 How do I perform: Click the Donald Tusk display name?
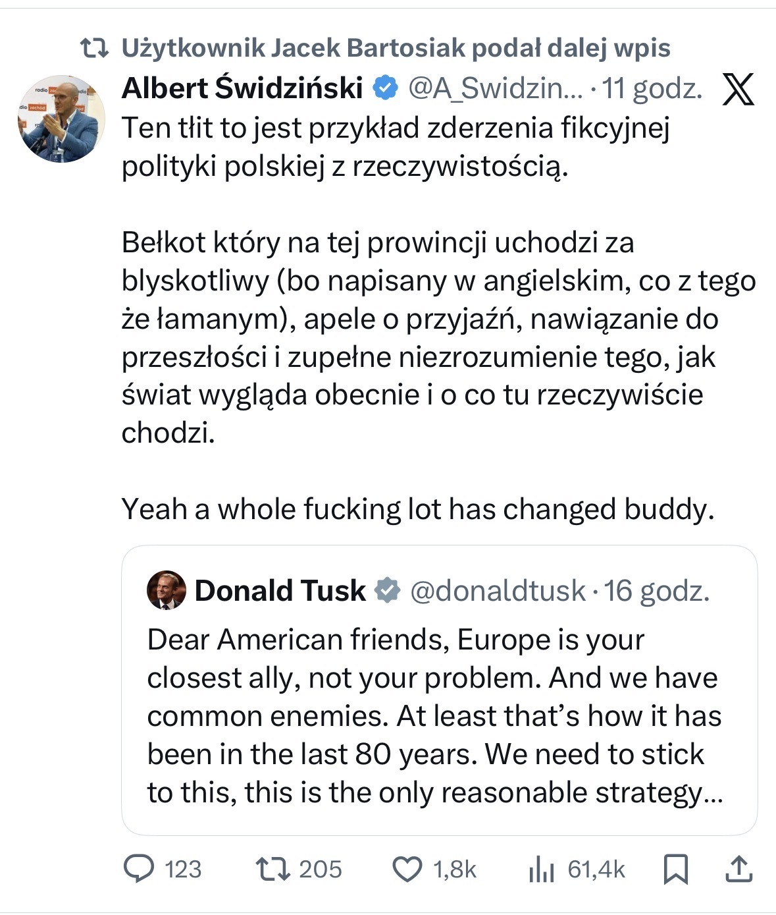coord(280,590)
